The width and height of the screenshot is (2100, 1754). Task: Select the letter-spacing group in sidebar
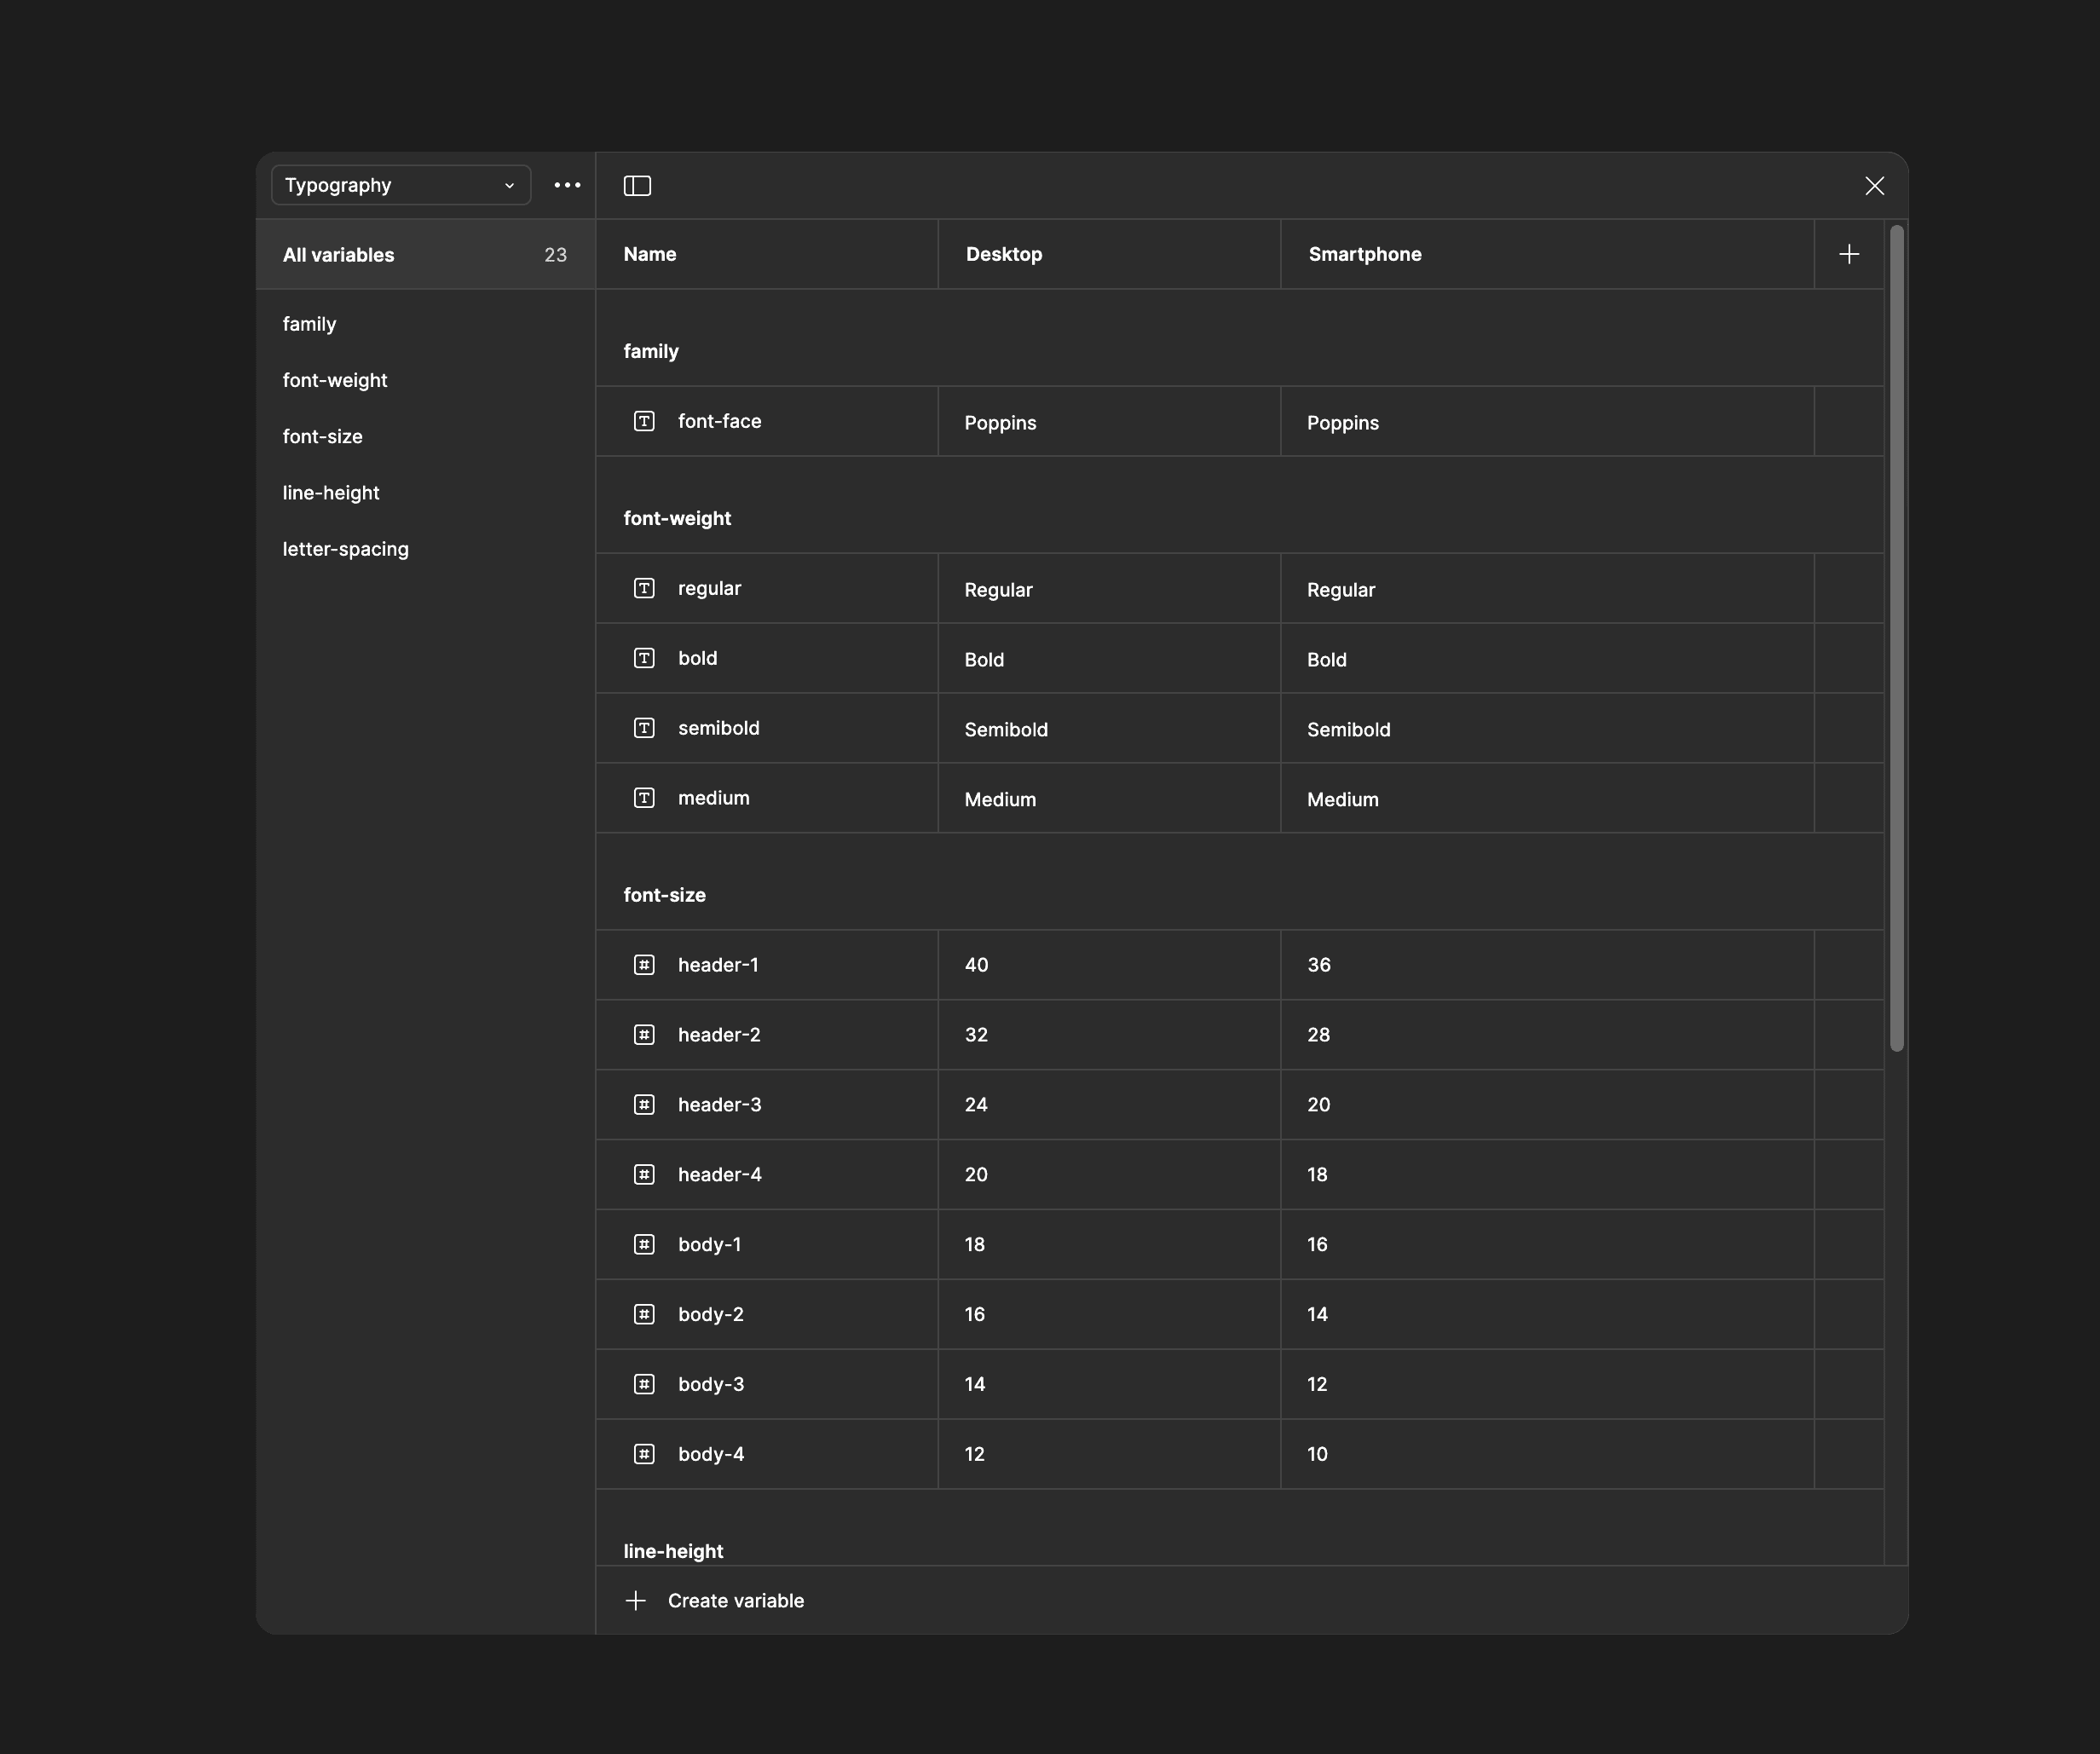pyautogui.click(x=345, y=549)
